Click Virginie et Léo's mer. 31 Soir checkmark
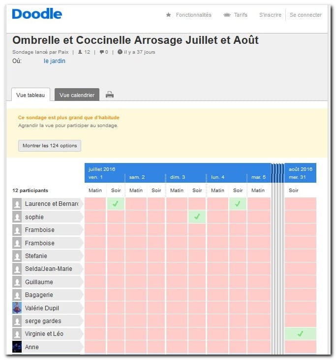This screenshot has height=360, width=336. [300, 334]
